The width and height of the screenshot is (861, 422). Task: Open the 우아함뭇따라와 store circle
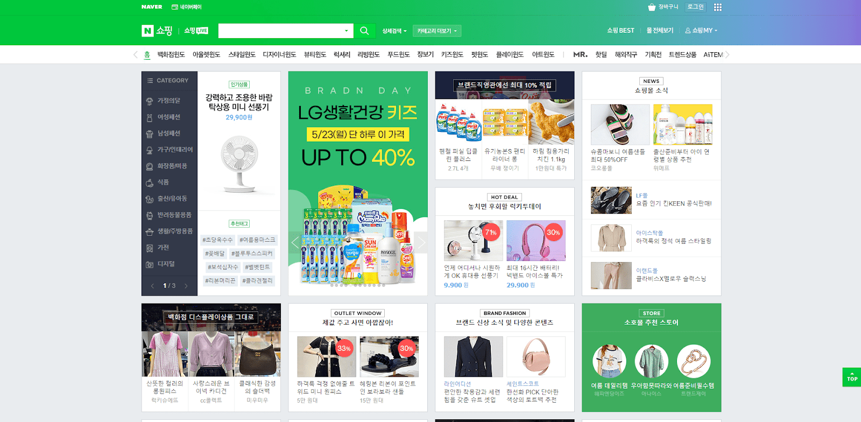point(652,361)
